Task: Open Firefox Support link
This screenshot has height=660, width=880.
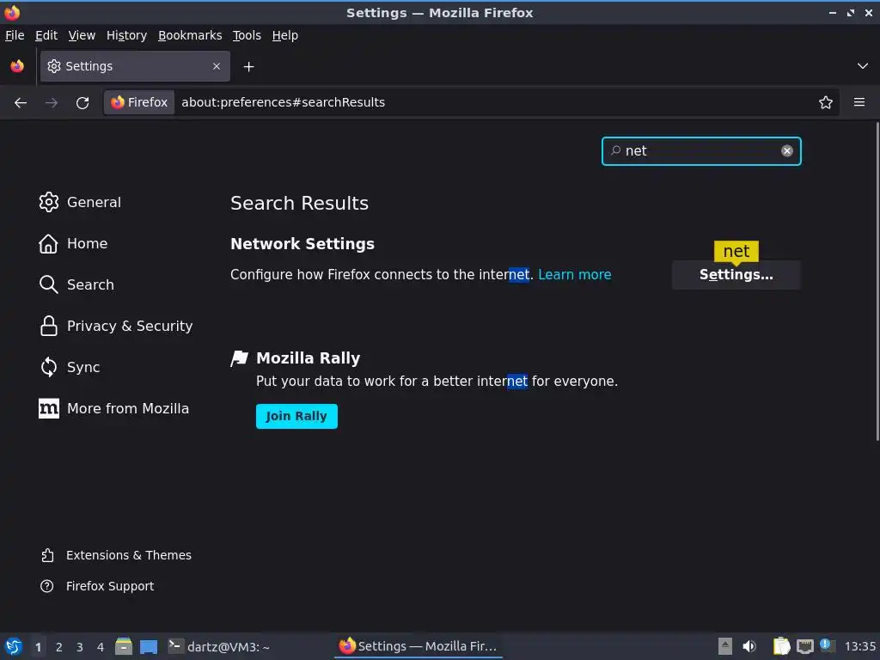Action: (98, 586)
